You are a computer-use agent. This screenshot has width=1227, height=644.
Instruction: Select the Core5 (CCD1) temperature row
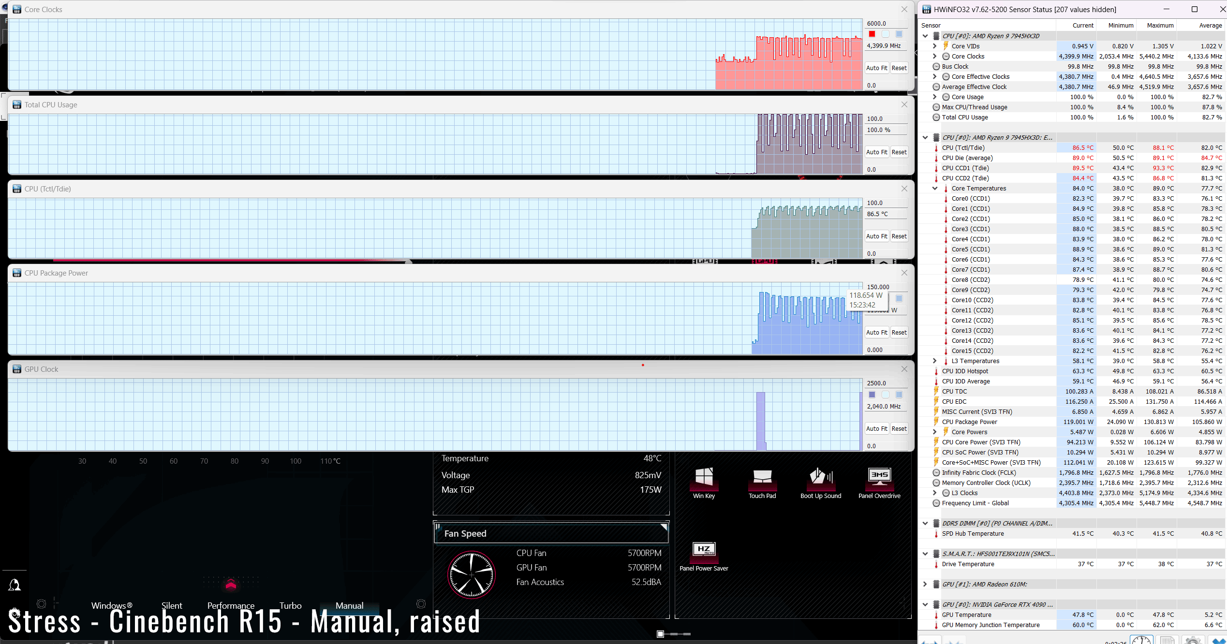point(1072,249)
